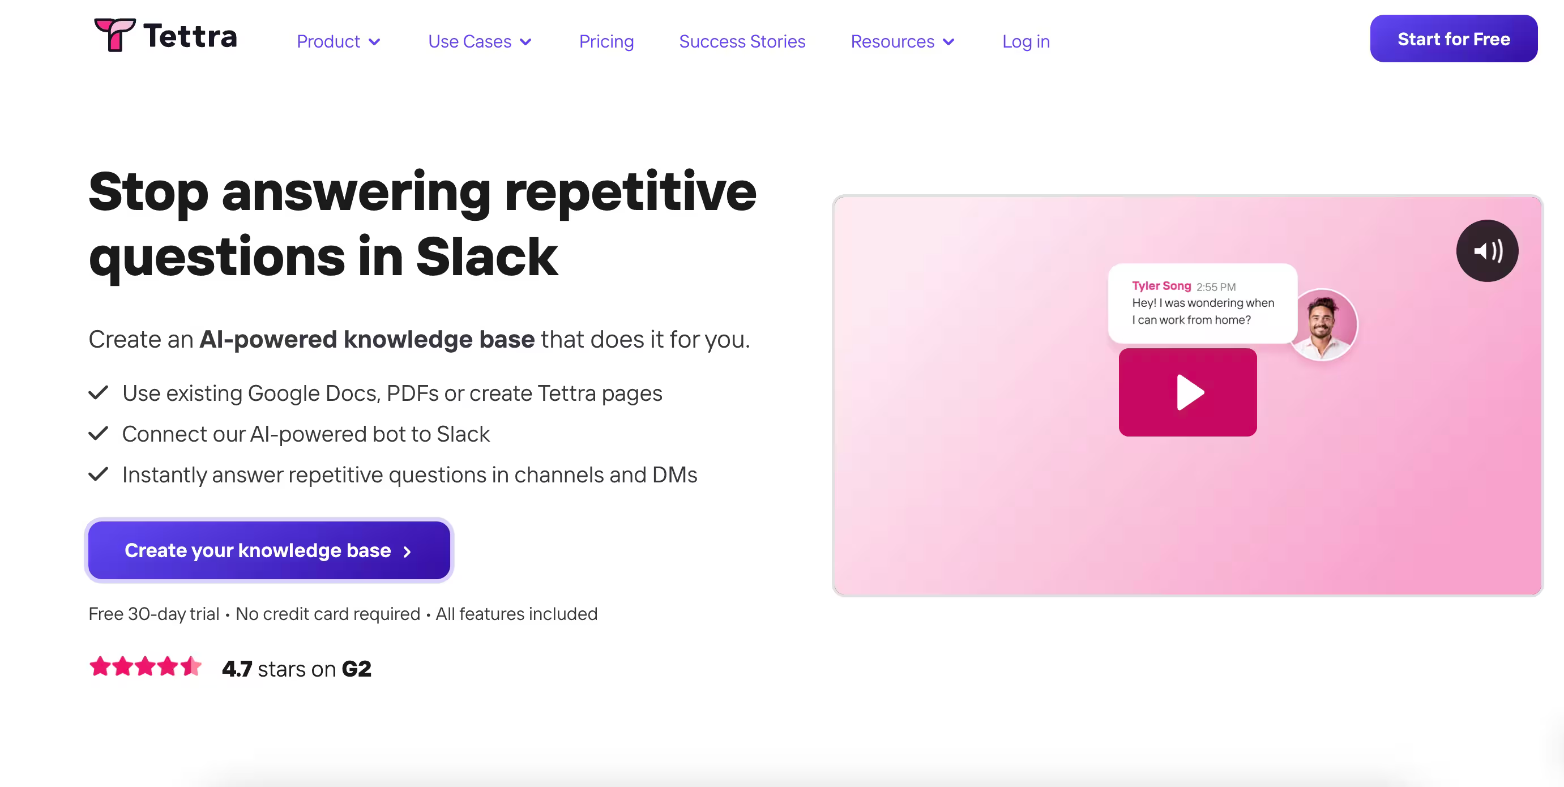Click Tyler Song's avatar photo

(1323, 325)
